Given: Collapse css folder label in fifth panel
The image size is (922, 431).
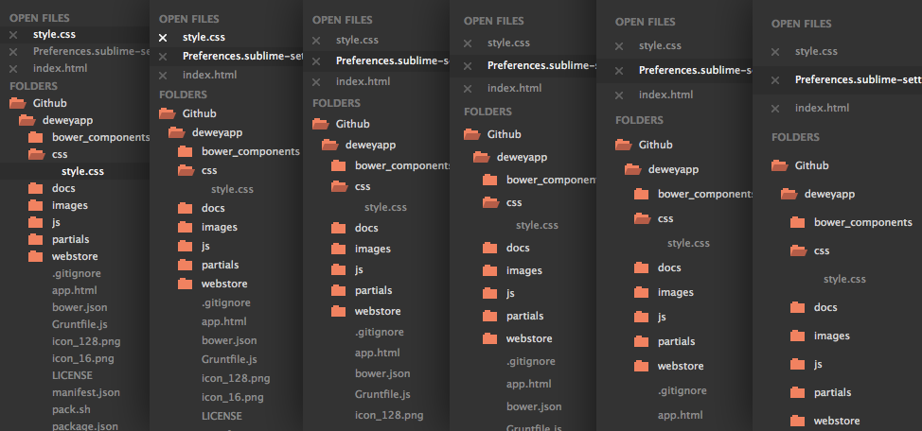Looking at the screenshot, I should point(665,219).
